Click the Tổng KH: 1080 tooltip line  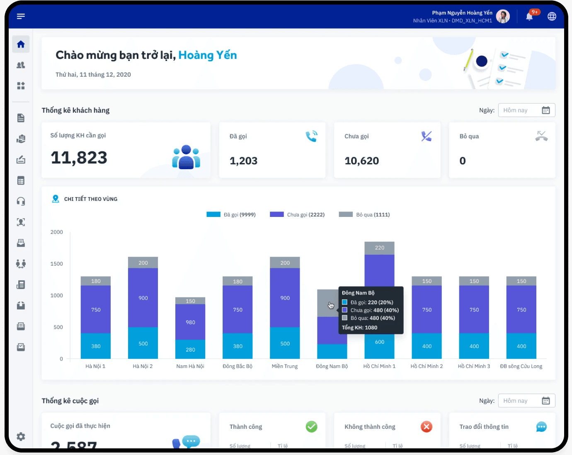tap(359, 328)
